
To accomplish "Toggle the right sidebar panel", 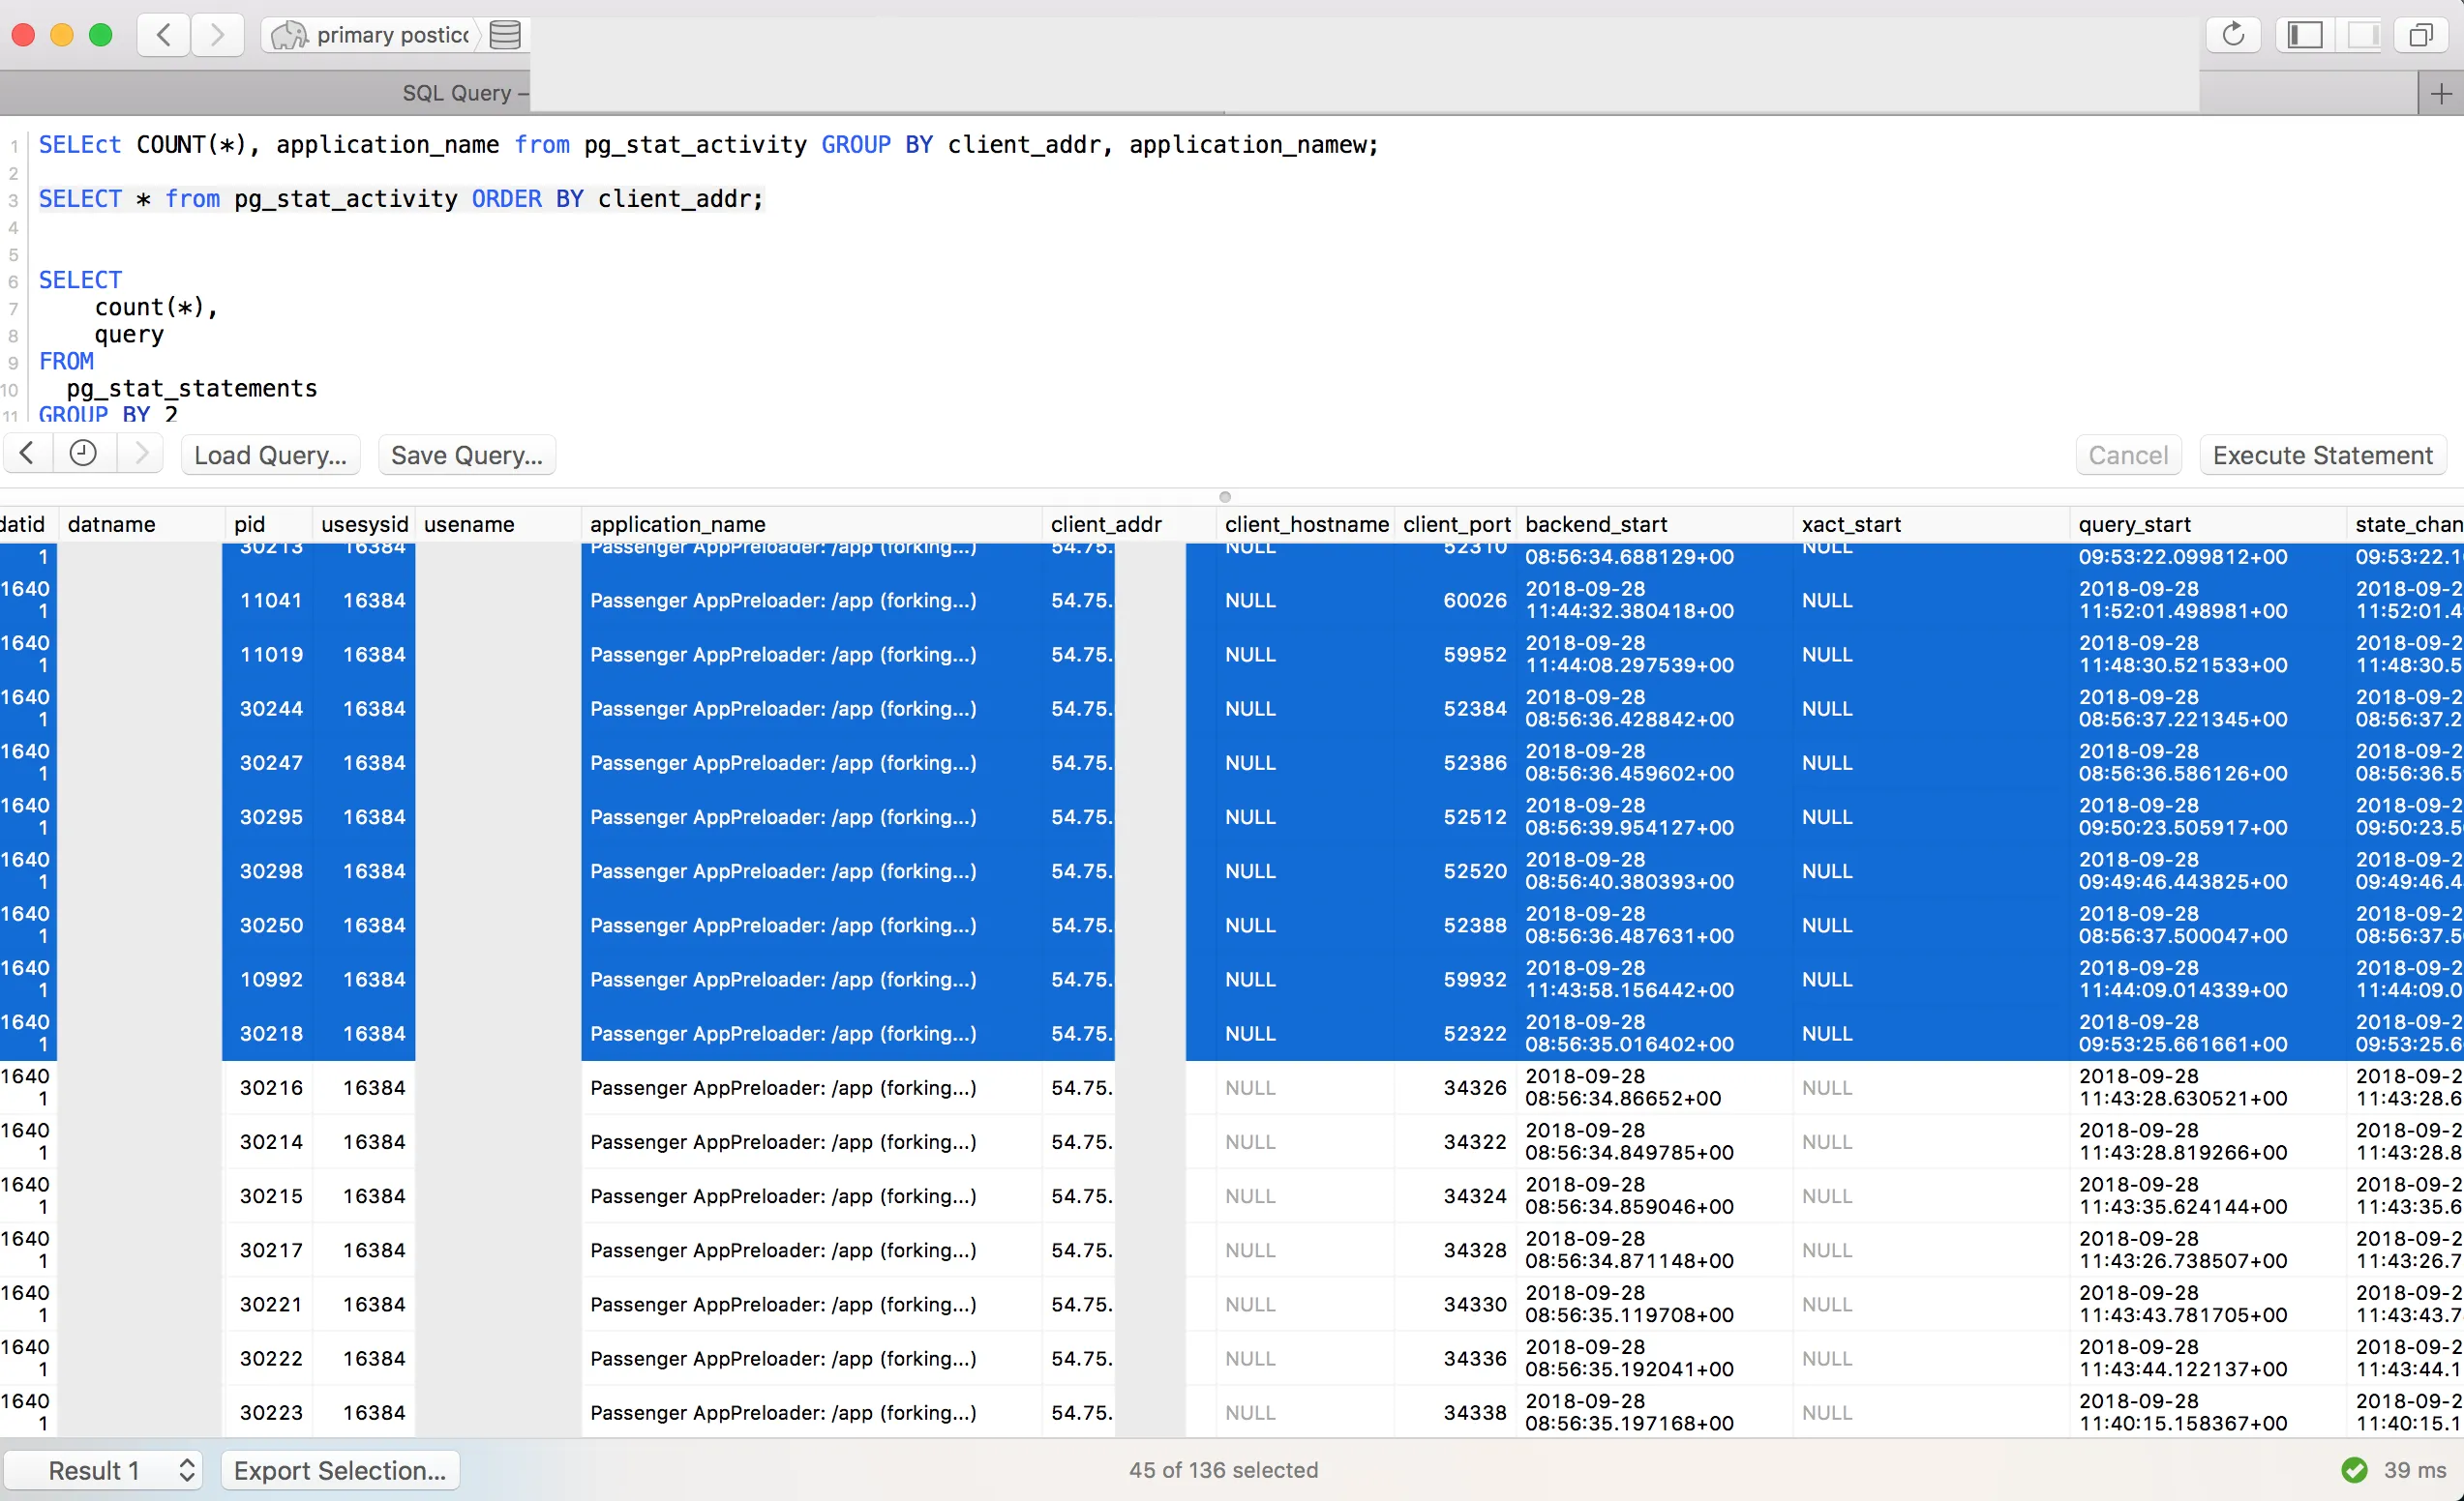I will pos(2362,35).
